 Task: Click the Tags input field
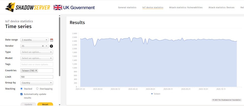click(37, 64)
